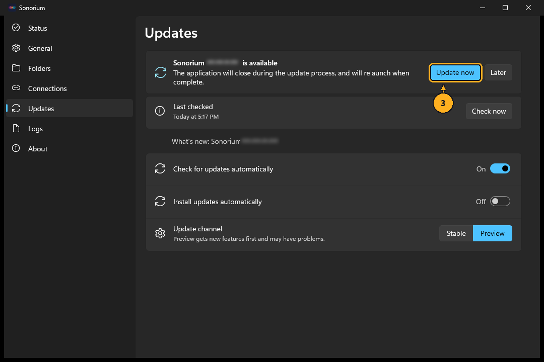The image size is (544, 362).
Task: Click the Logs document icon in sidebar
Action: click(x=16, y=128)
